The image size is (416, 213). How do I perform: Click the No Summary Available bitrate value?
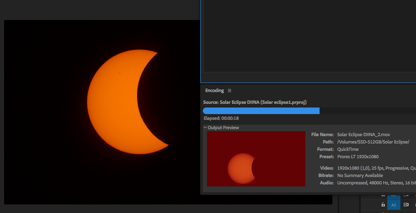click(x=360, y=175)
